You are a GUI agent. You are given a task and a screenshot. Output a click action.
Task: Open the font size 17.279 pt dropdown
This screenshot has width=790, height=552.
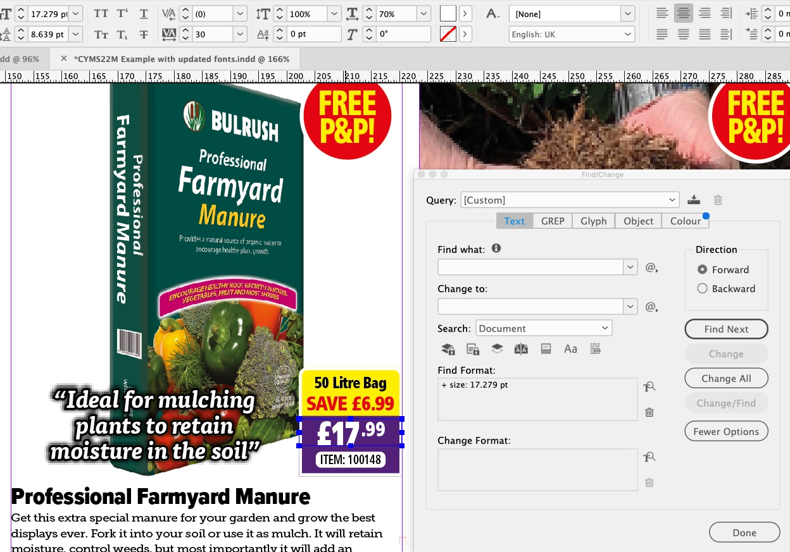point(75,14)
